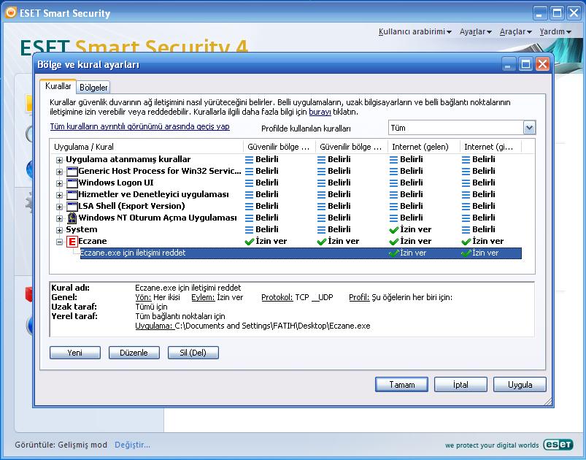The image size is (586, 460).
Task: Select the Eczane.exe için iletişimi reddet rule
Action: (x=301, y=253)
